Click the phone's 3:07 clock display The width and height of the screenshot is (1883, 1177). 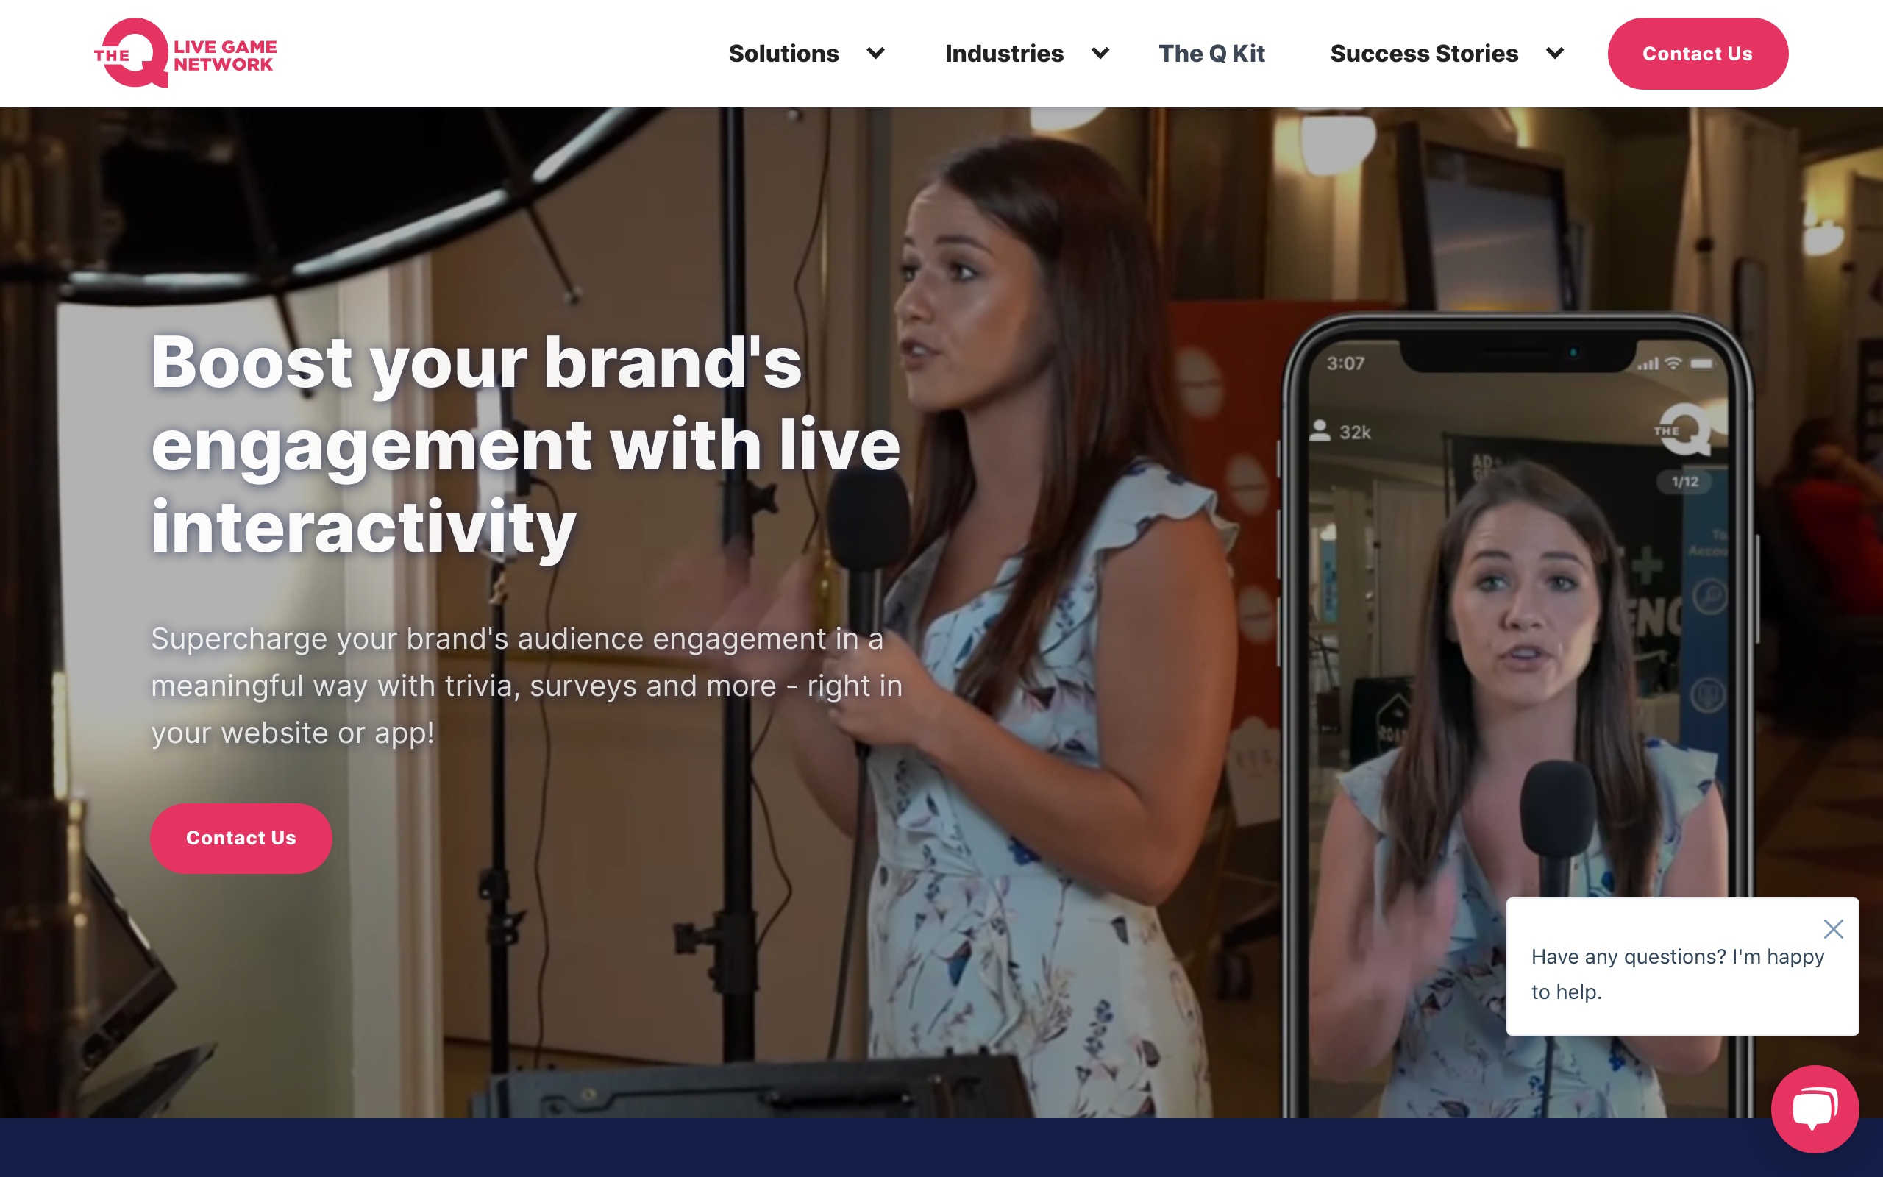(1345, 363)
